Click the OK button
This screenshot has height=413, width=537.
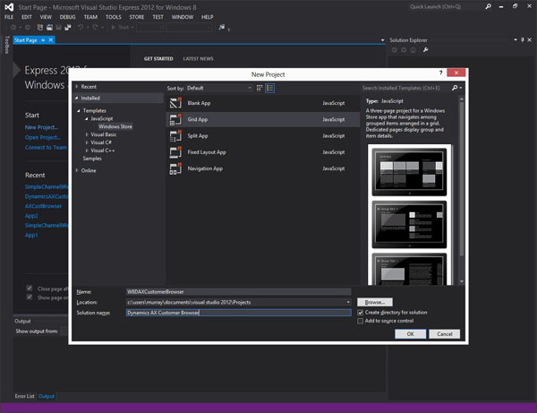(x=410, y=334)
